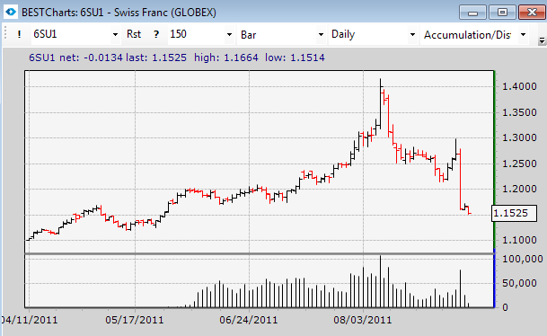Screen dimensions: 547x336
Task: Open the 150 bar count dropdown arrow
Action: (229, 34)
